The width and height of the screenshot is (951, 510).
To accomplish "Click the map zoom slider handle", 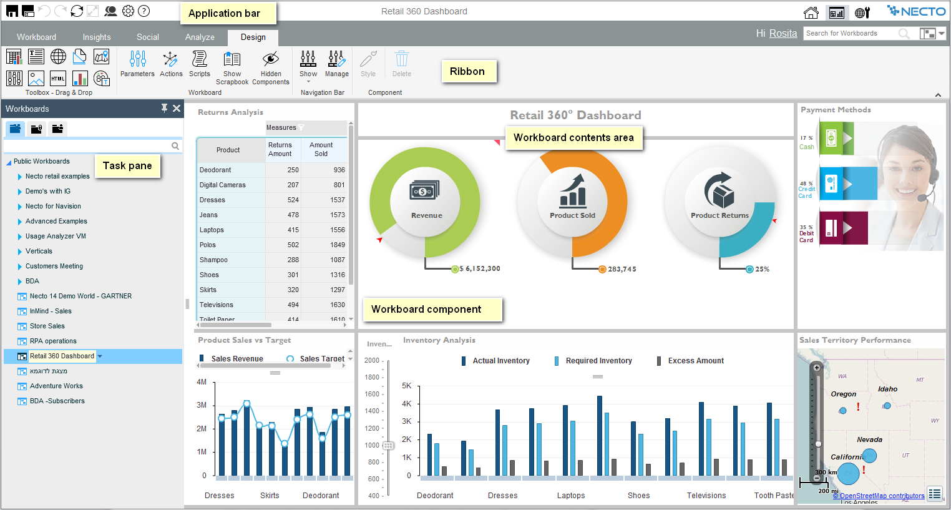I will pos(818,444).
